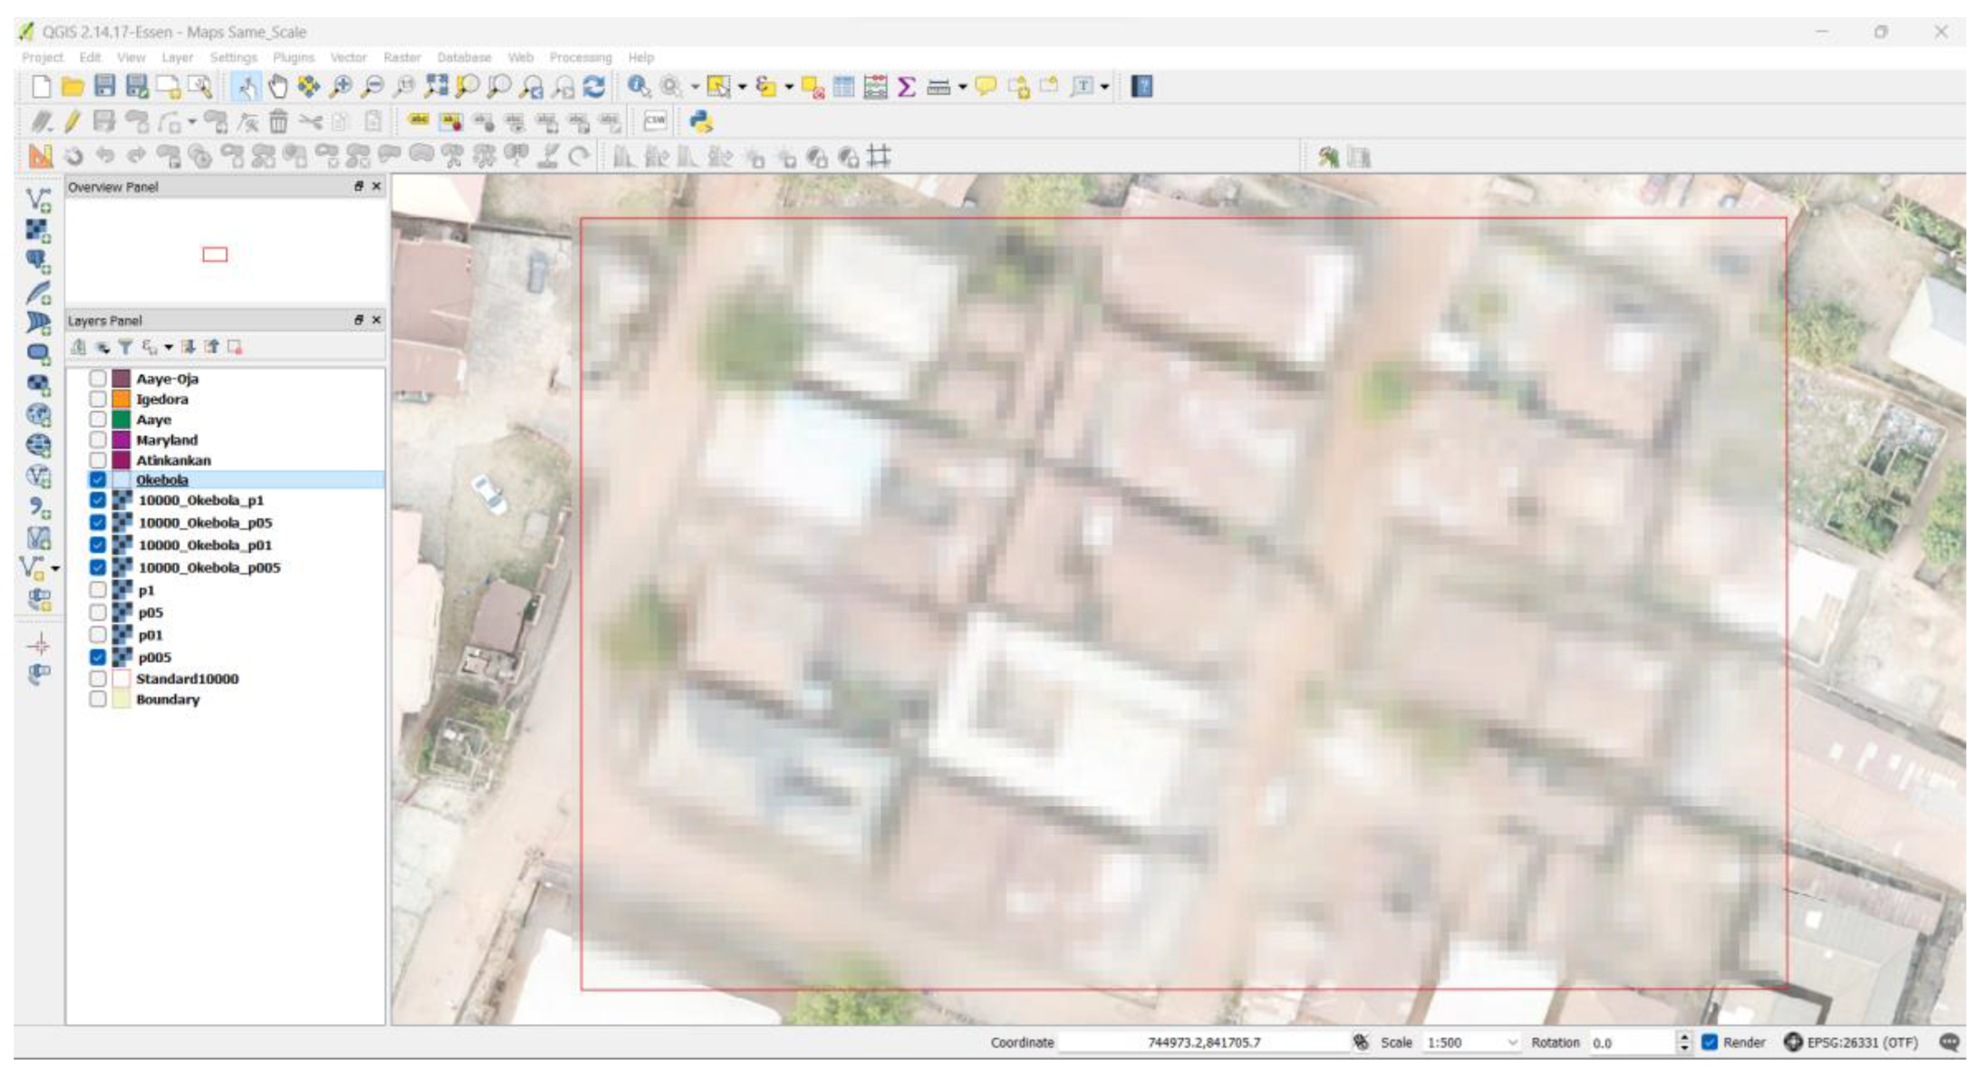Viewport: 1982px width, 1075px height.
Task: Toggle the Render checkbox in status bar
Action: 1710,1043
